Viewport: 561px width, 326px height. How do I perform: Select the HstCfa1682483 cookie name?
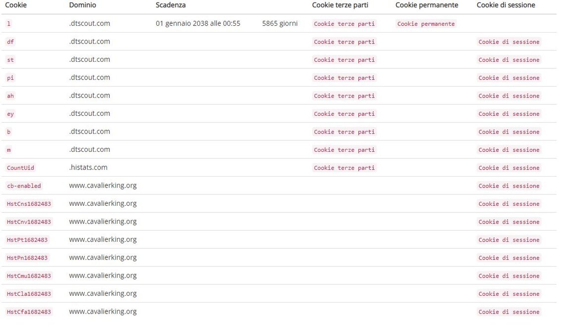click(x=29, y=312)
